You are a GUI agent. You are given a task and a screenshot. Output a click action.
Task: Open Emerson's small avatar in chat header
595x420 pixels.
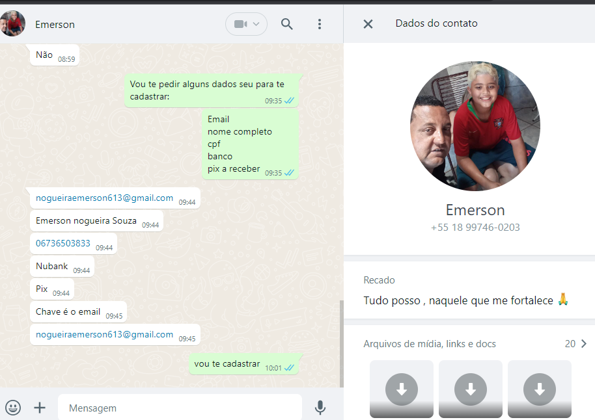[13, 24]
